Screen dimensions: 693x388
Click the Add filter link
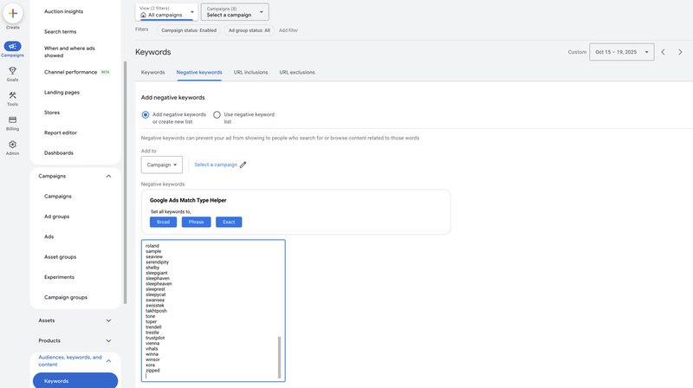(x=288, y=30)
